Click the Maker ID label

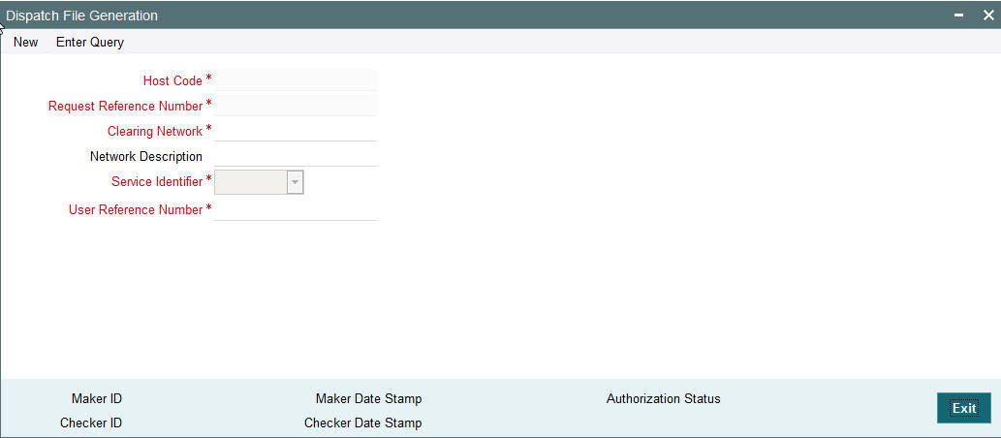[x=96, y=399]
